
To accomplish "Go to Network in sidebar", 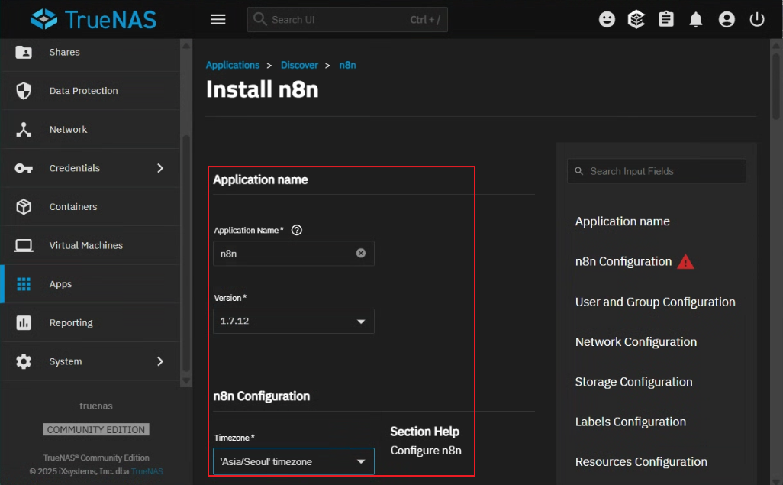I will click(91, 130).
